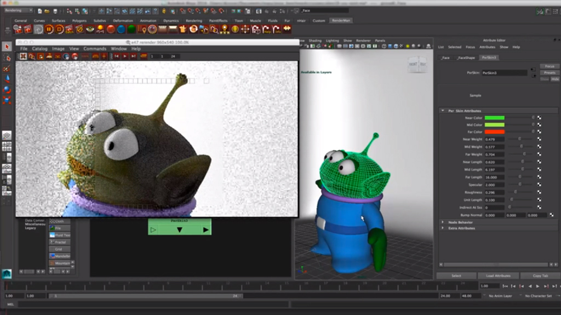Click the Presets button
The height and width of the screenshot is (315, 561).
tap(549, 72)
